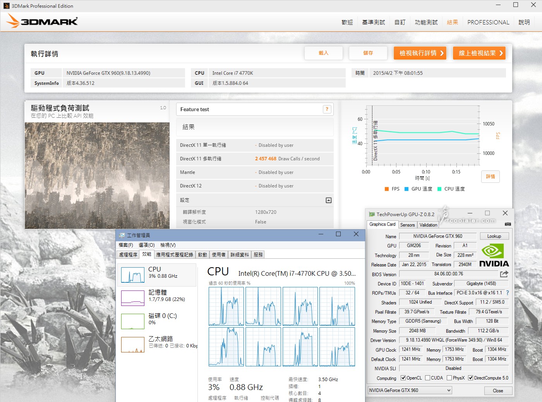Switch to the 效能 tab in Task Manager

click(147, 254)
